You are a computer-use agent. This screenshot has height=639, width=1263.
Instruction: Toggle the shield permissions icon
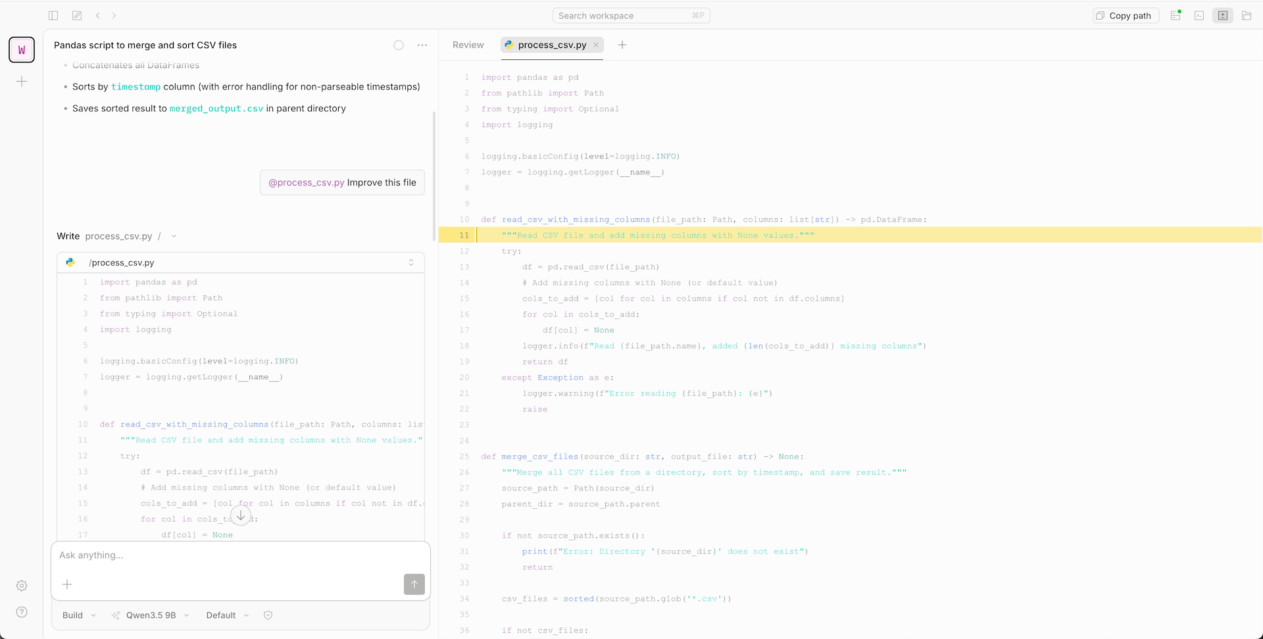(268, 615)
